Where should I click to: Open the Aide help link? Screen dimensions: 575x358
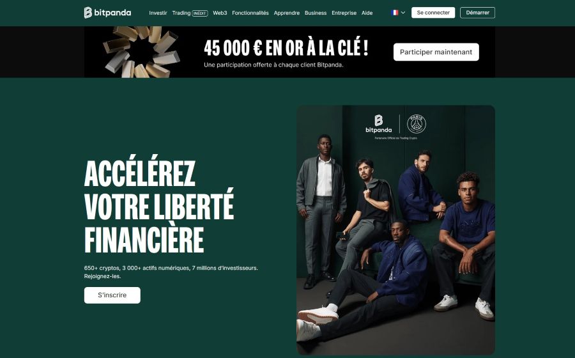[367, 13]
